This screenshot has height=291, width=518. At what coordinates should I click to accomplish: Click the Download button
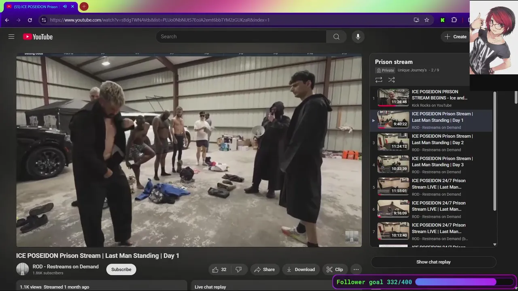click(x=301, y=270)
